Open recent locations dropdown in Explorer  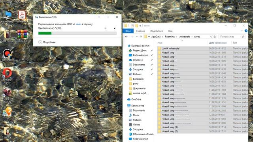137,37
